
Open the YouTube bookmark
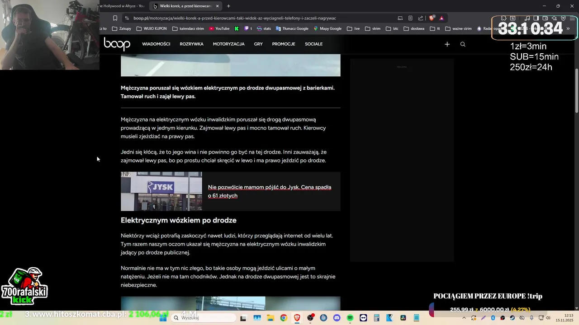click(219, 28)
